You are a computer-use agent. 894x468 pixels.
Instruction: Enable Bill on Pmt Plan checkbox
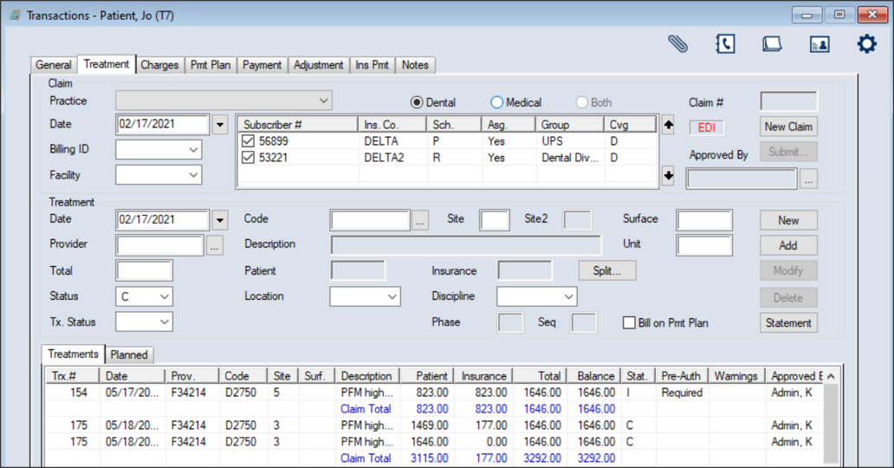(629, 323)
